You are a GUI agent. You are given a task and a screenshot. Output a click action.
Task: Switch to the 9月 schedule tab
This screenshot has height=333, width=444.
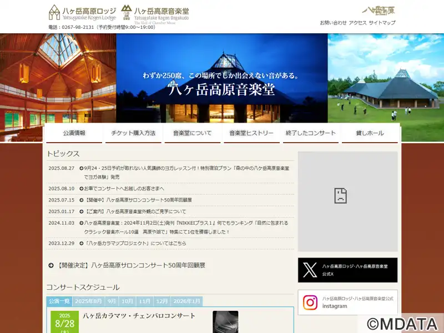[112, 301]
